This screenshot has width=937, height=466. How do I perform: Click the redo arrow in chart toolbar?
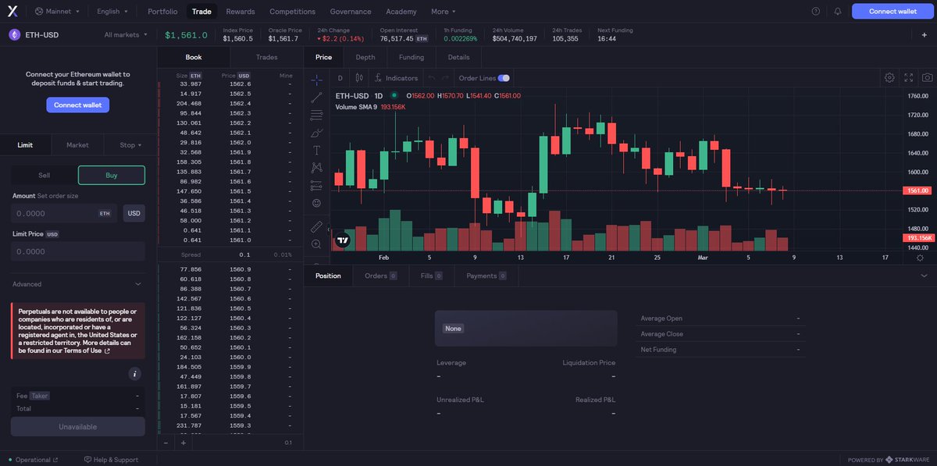tap(445, 78)
